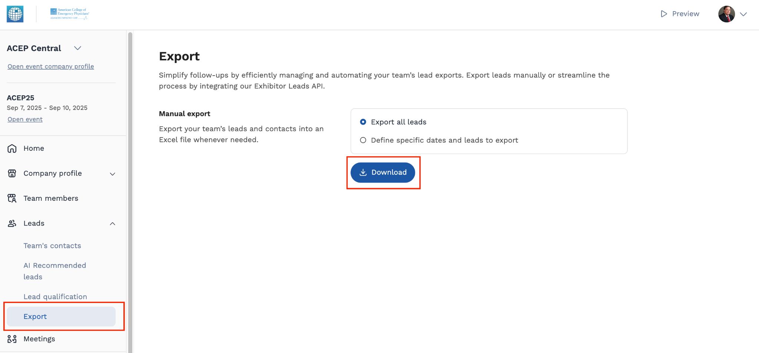This screenshot has height=353, width=759.
Task: Click the Download button
Action: [383, 172]
